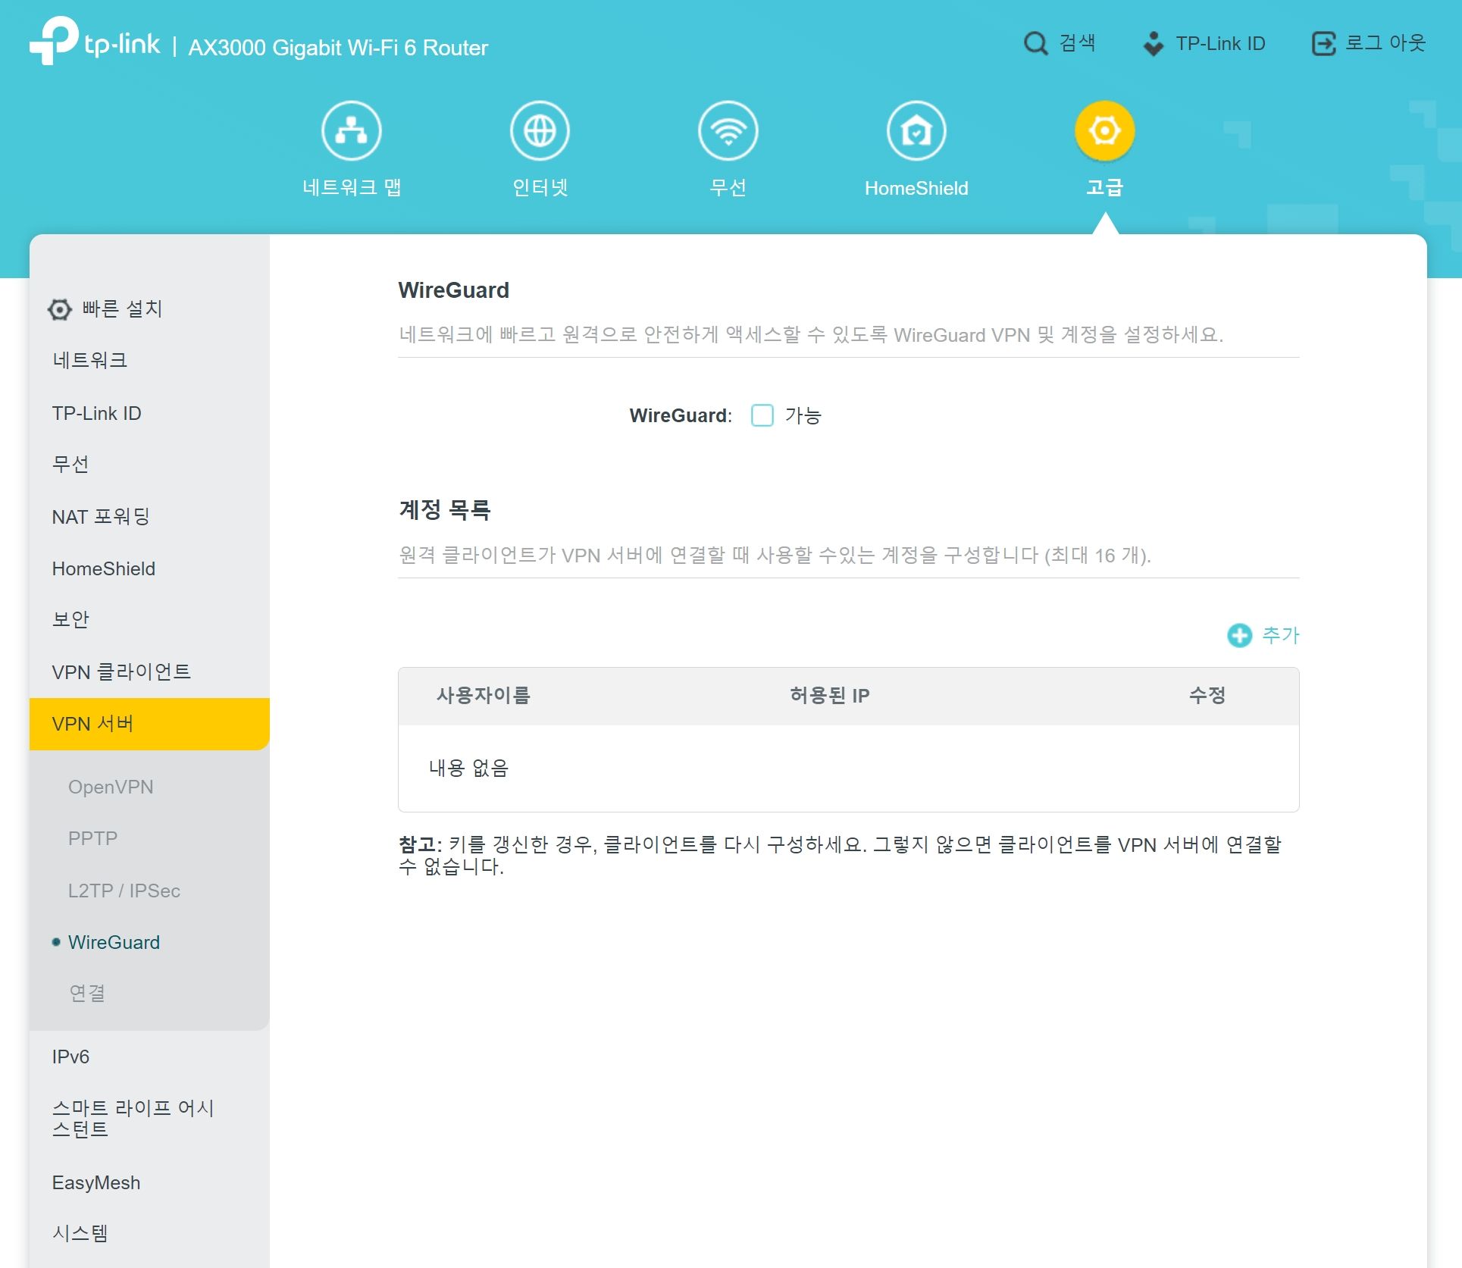Click the 추가 add link
1462x1268 pixels.
[x=1281, y=635]
